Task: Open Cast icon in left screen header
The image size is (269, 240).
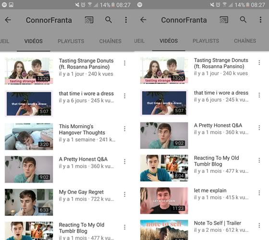Action: tap(89, 20)
